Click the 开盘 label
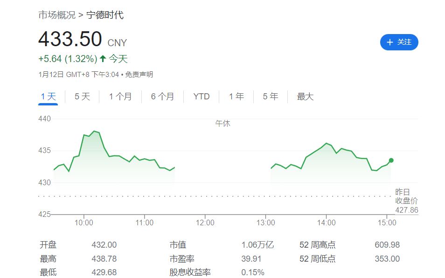 (48, 245)
